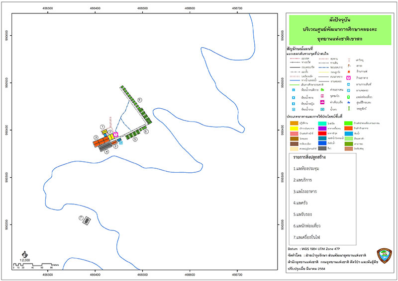Click the legend's magenta restaurant icon
398x281 pixels.
point(349,78)
